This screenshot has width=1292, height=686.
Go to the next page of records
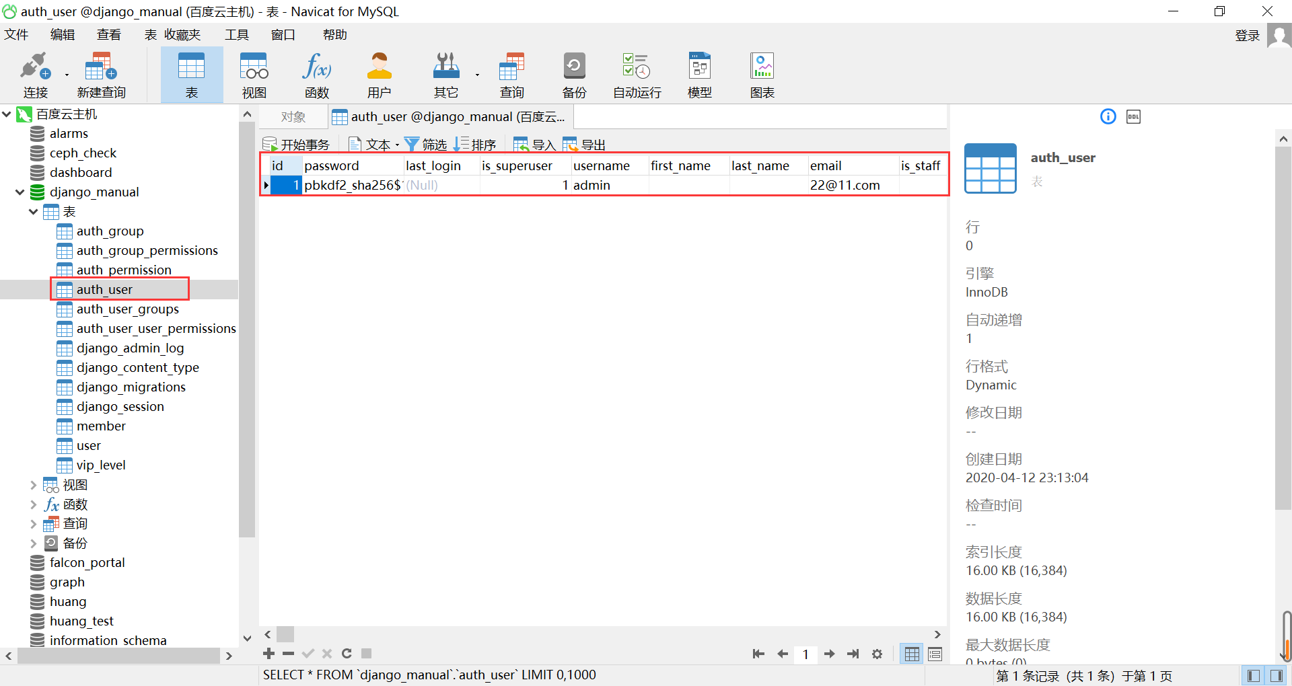(830, 654)
